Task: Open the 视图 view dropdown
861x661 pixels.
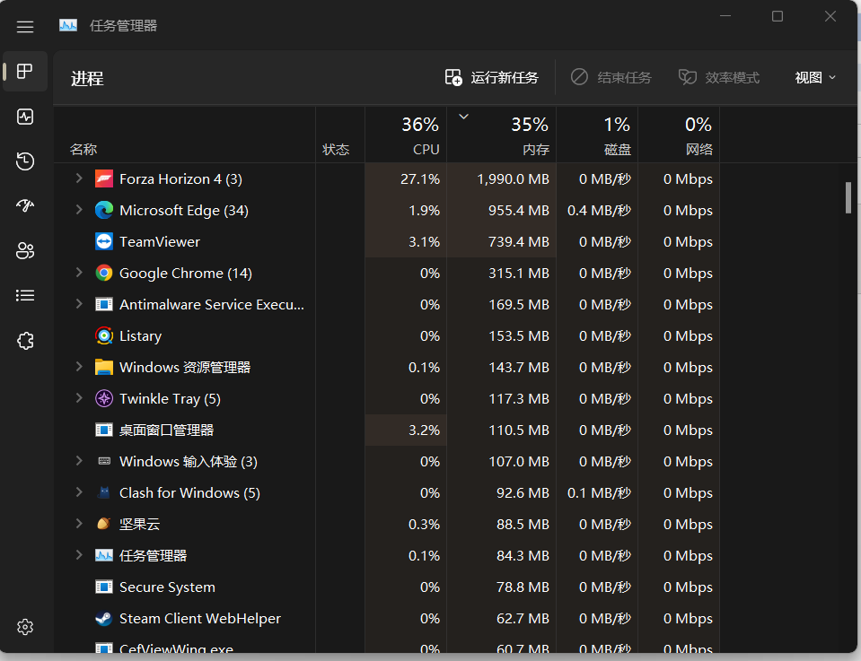Action: (x=815, y=78)
